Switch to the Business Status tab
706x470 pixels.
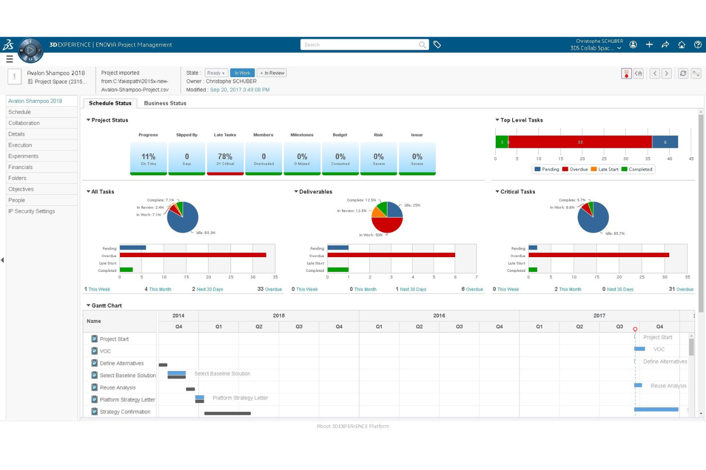[165, 103]
